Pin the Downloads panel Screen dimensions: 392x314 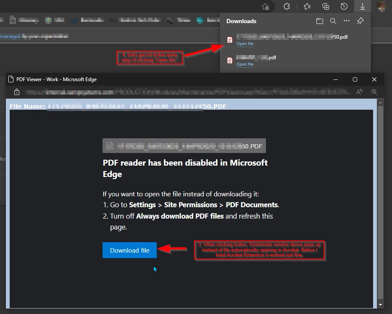(360, 21)
